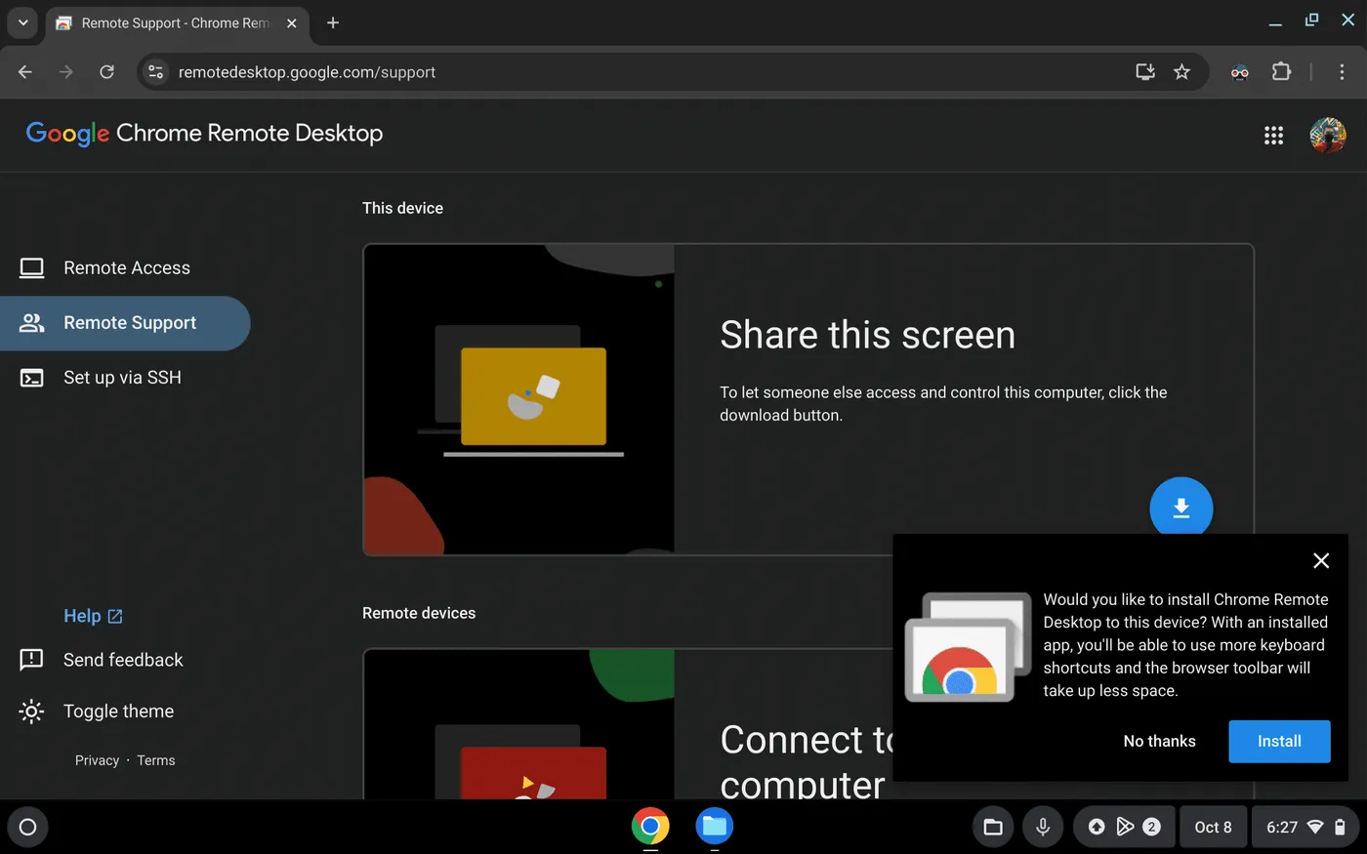Open the notifications tray with count 2
The image size is (1367, 854).
(x=1123, y=827)
